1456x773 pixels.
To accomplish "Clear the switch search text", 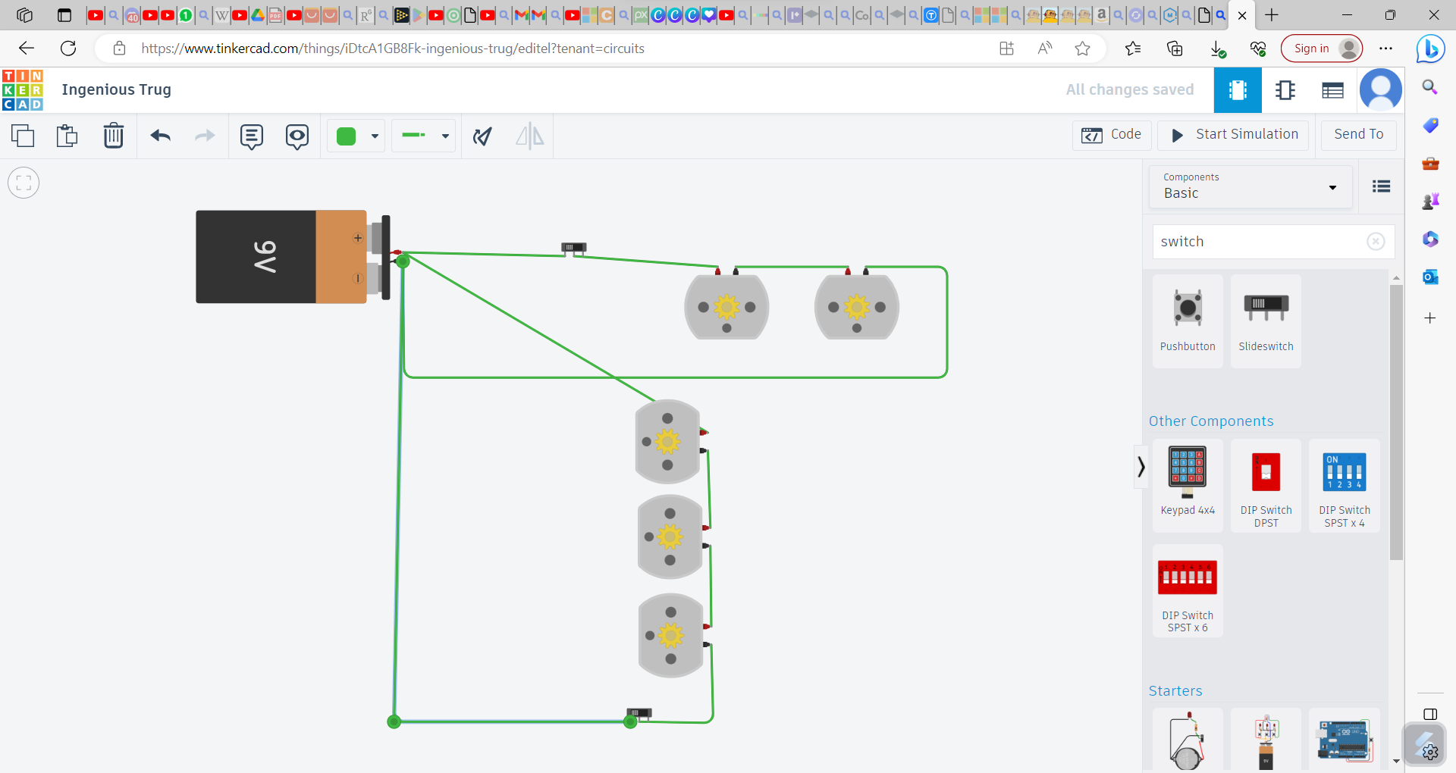I will point(1376,242).
